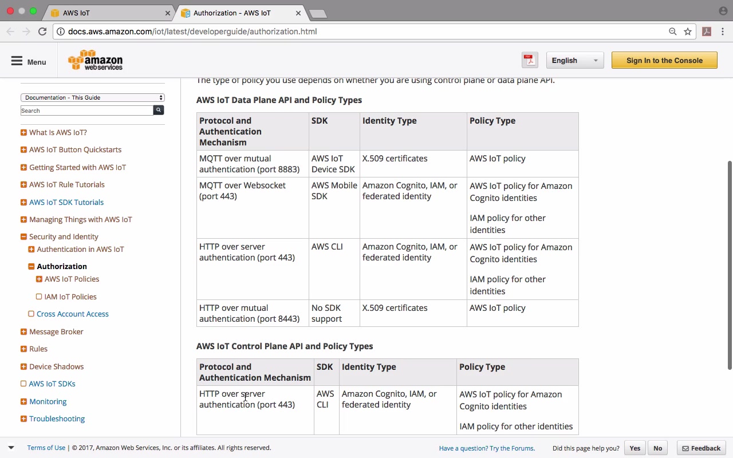Screen dimensions: 733x458
Task: Click Sign In to the Console button
Action: coord(664,60)
